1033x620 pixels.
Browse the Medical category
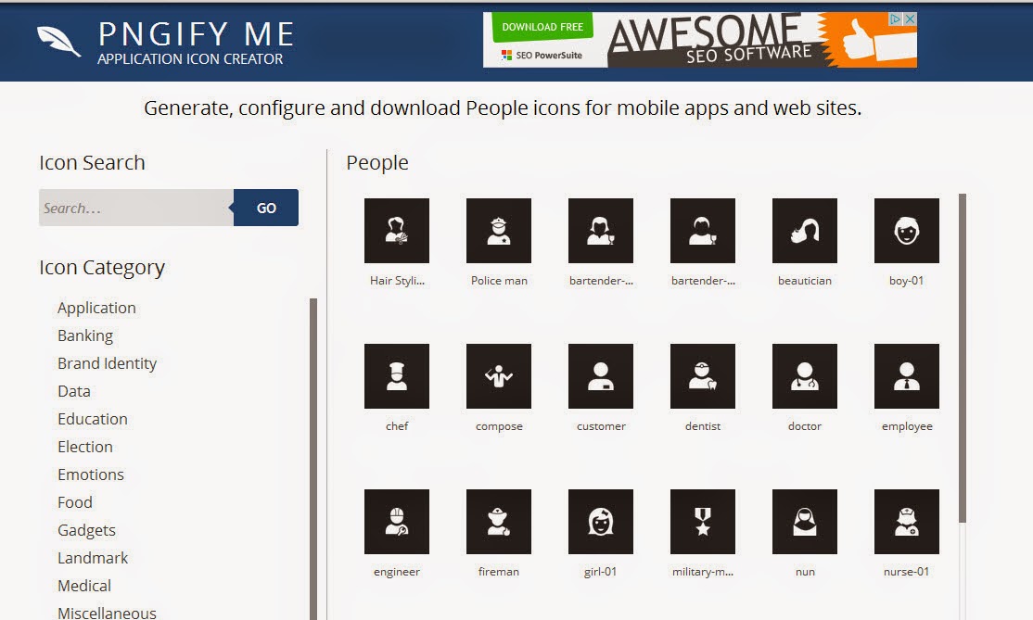[84, 586]
